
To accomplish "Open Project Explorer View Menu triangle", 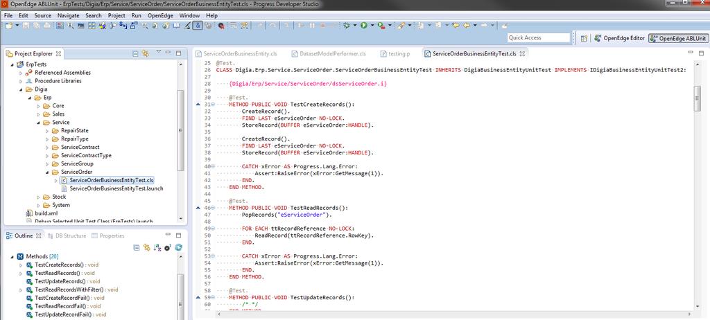I will tap(159, 53).
